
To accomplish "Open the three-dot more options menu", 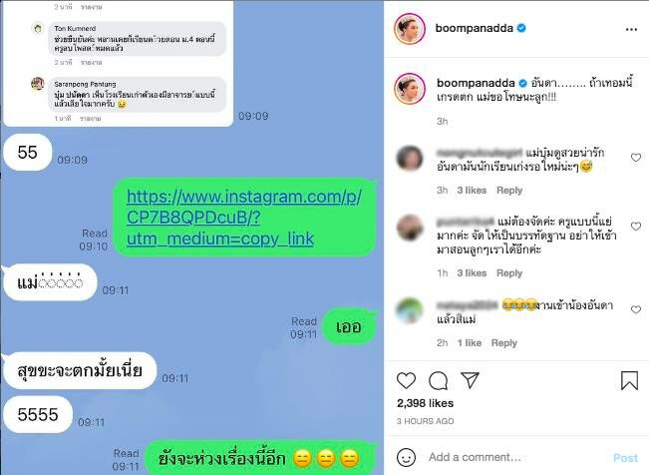I will (631, 29).
